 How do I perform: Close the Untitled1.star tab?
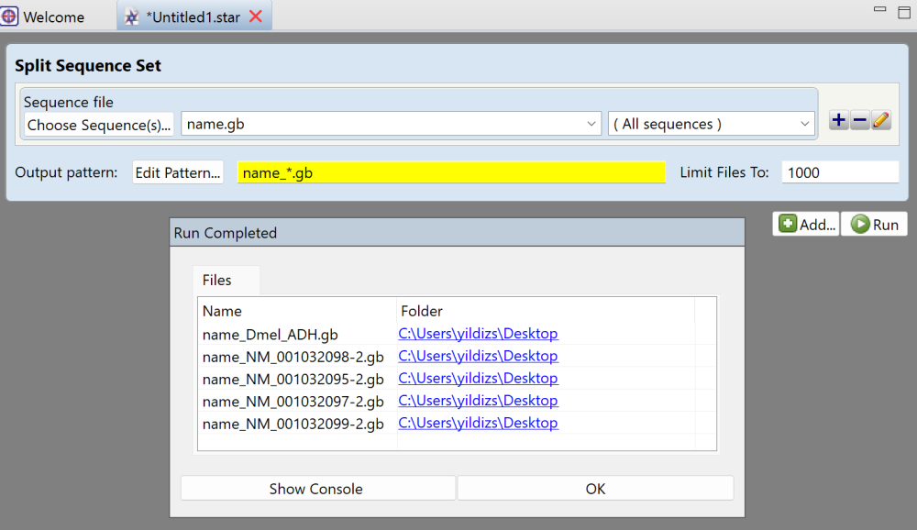pyautogui.click(x=255, y=16)
